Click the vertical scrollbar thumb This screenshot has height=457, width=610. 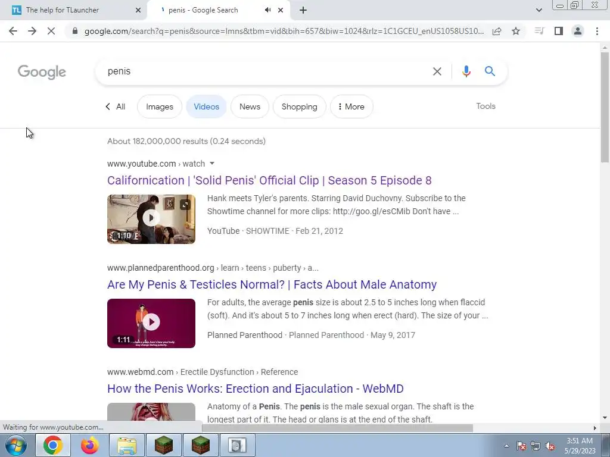pyautogui.click(x=605, y=107)
